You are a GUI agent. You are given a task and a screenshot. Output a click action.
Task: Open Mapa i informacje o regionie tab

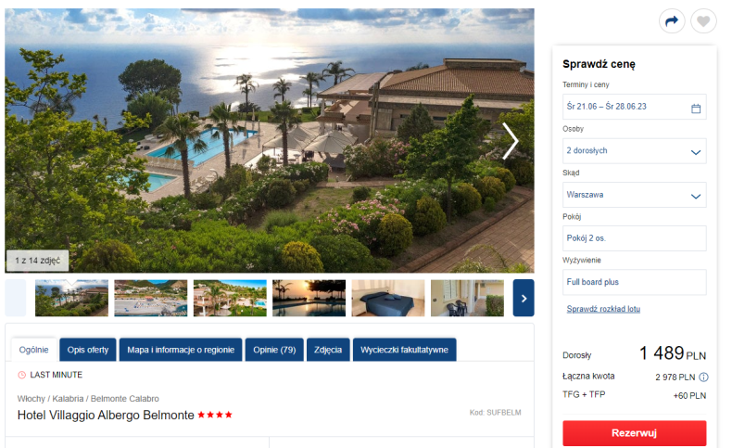pos(181,350)
